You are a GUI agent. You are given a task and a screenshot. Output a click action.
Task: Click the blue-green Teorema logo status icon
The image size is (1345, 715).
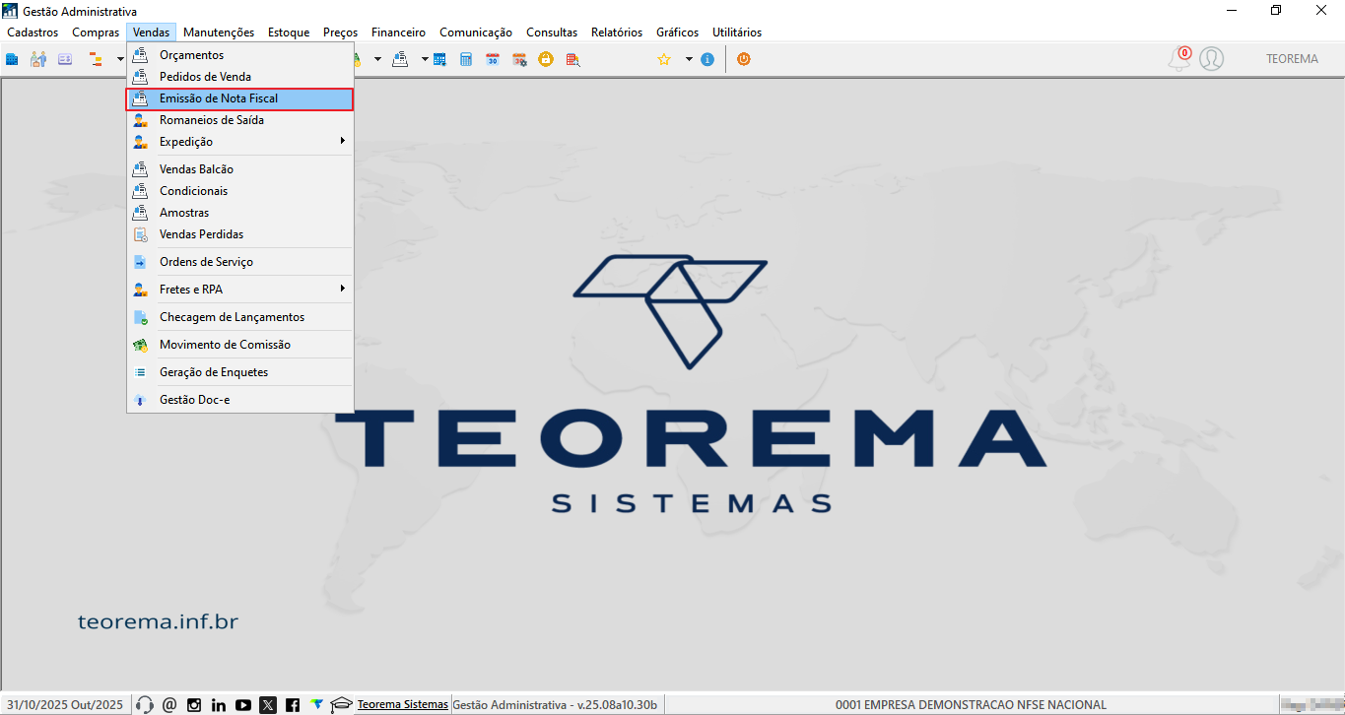click(x=316, y=705)
